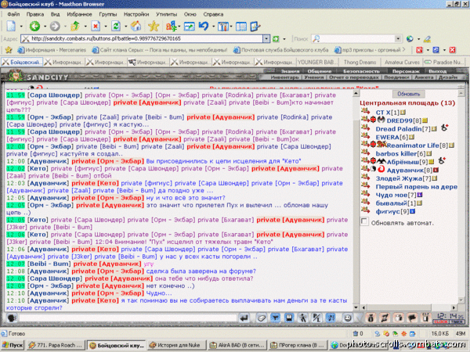The height and width of the screenshot is (352, 470).
Task: Click the Stop loading red X icon
Action: coord(96,27)
